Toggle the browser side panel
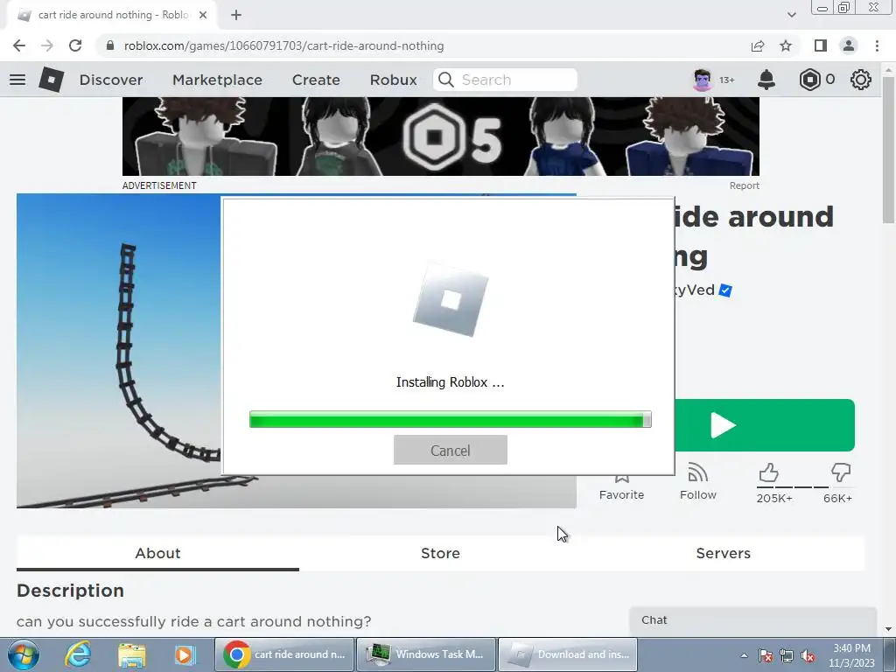Viewport: 896px width, 672px height. pos(821,45)
